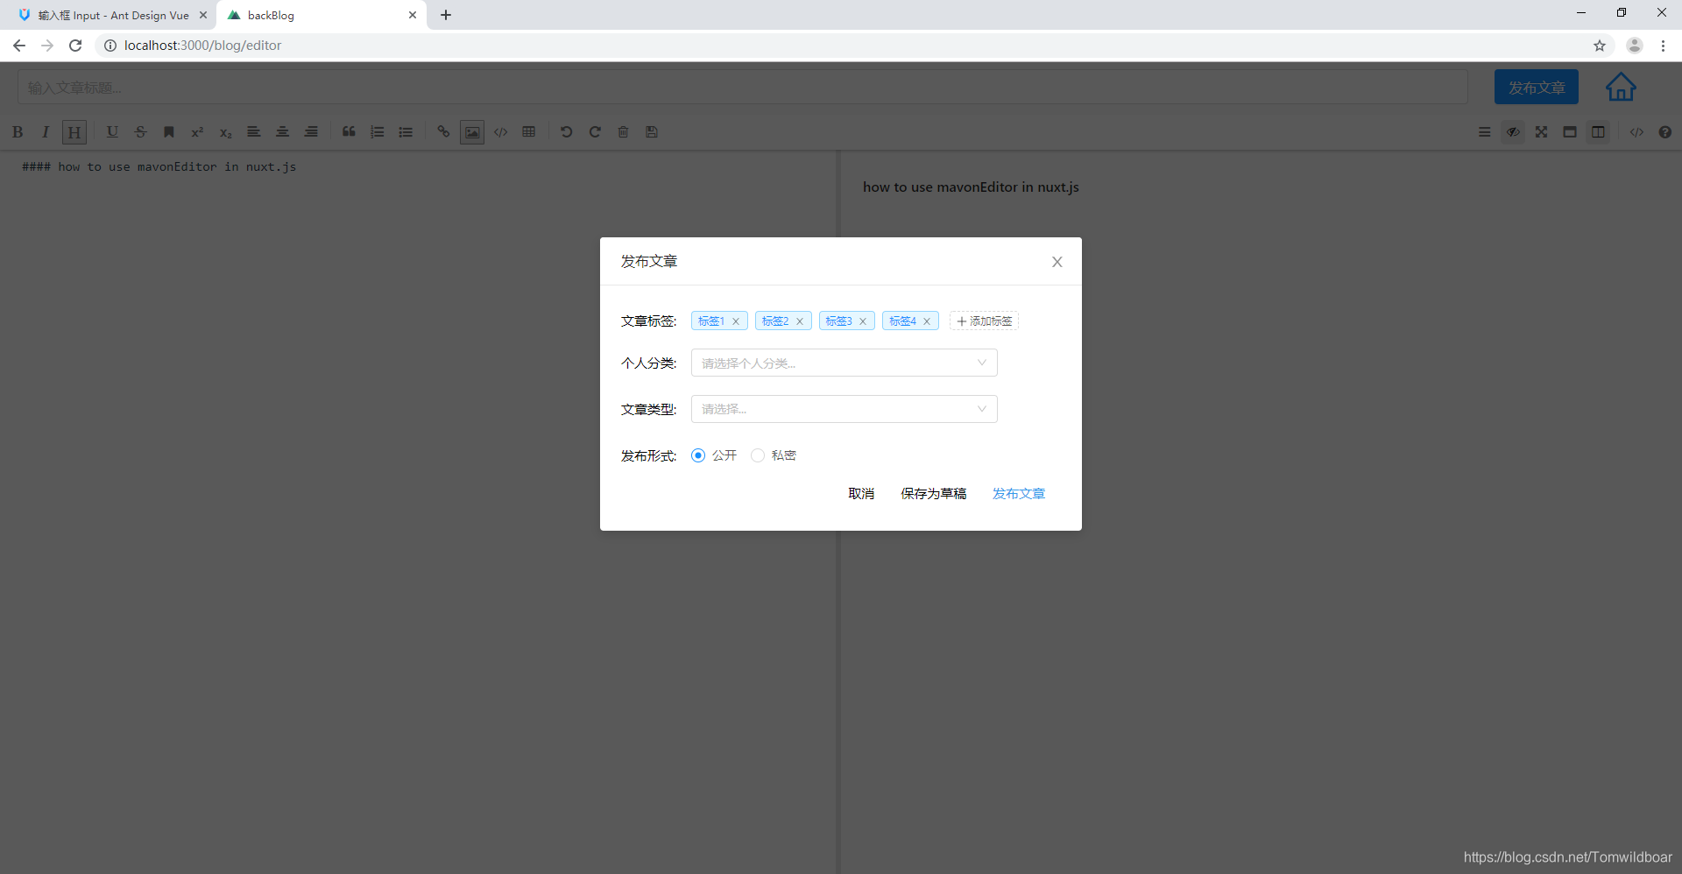Focus the article title input field
1682x874 pixels.
(743, 87)
